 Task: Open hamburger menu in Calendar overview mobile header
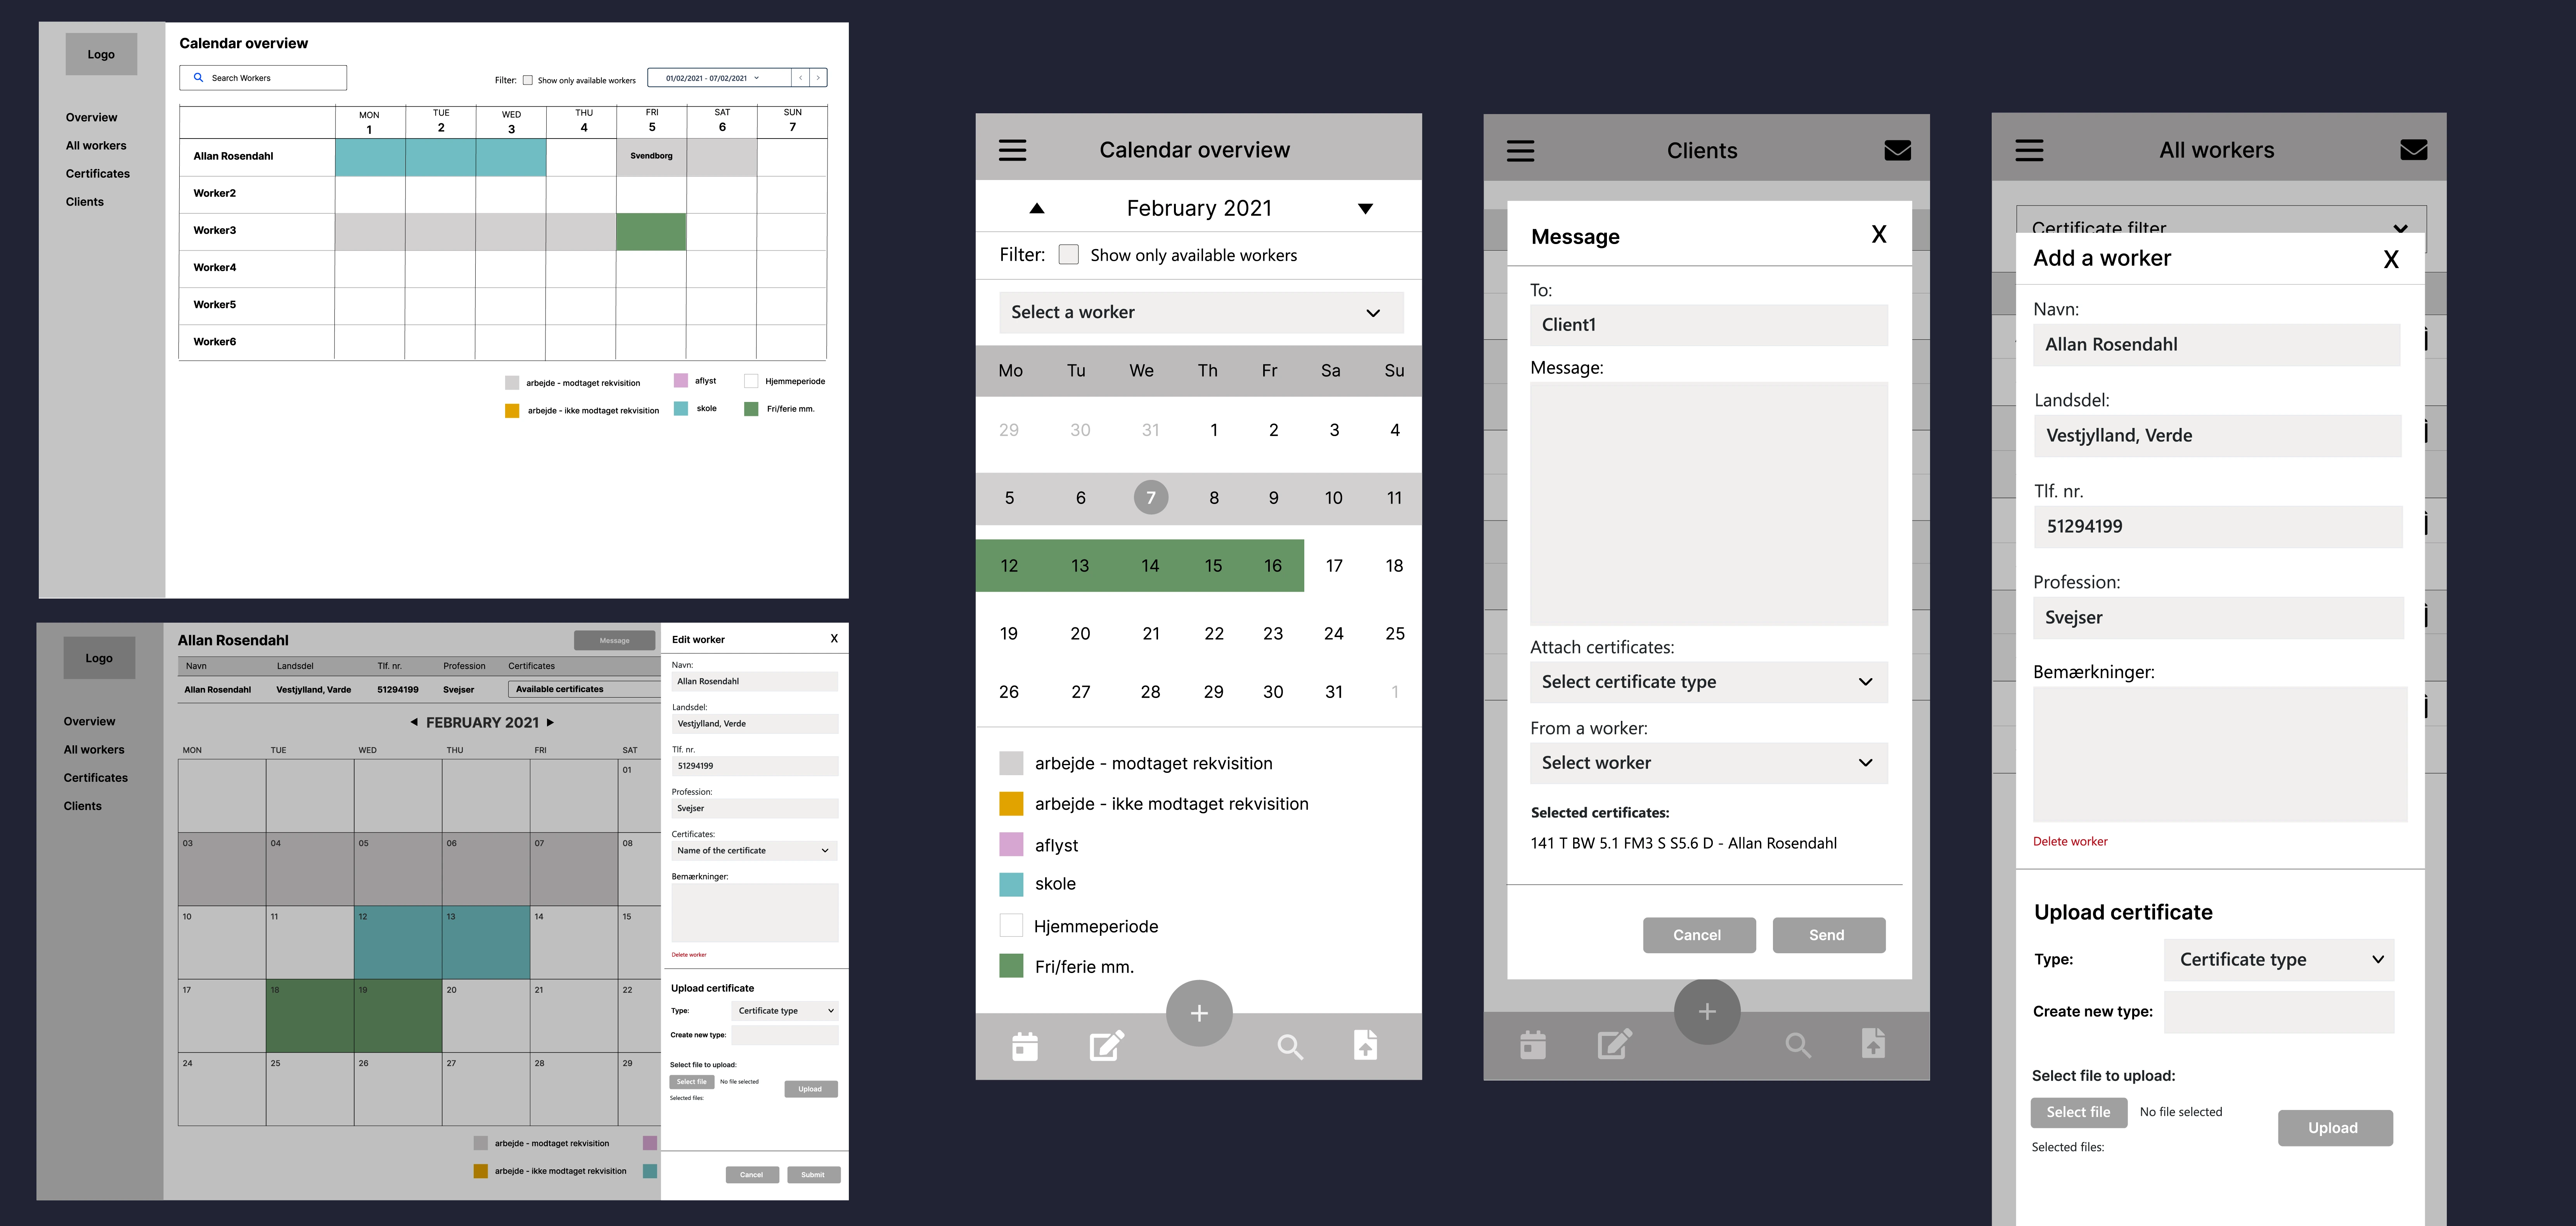click(x=1012, y=150)
